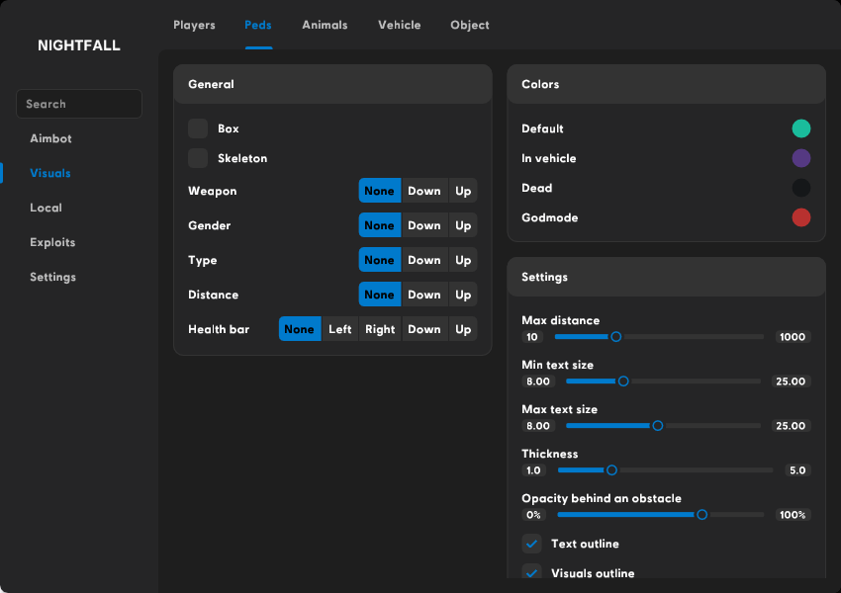Open the In vehicle purple color swatch

point(801,158)
